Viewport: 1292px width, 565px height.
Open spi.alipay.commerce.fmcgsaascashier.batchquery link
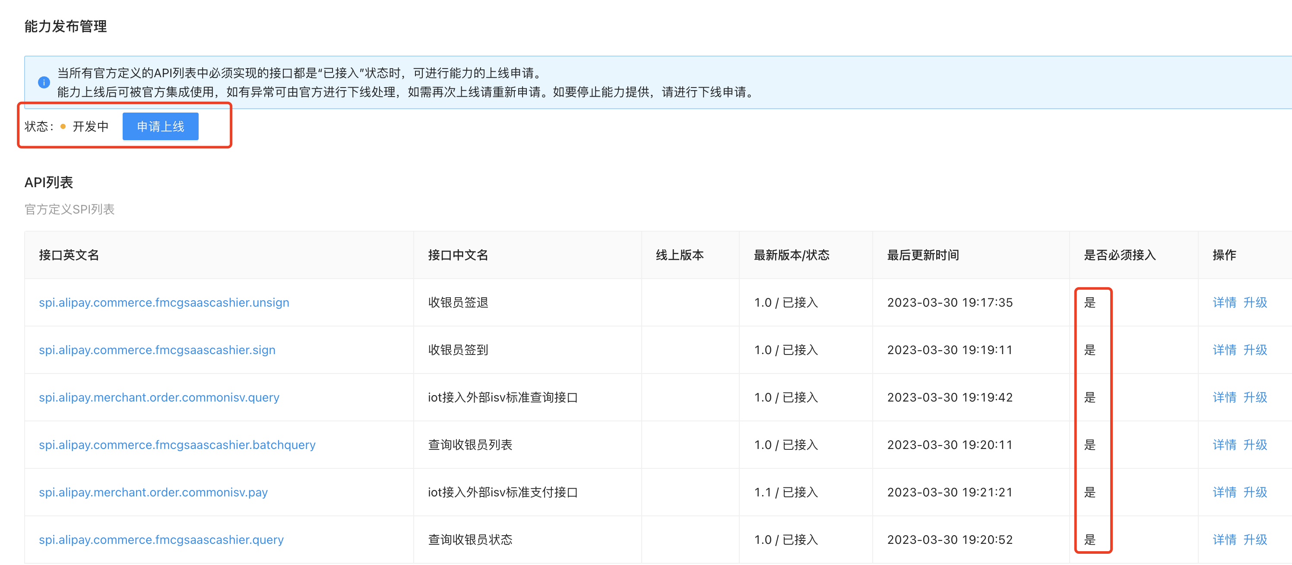(177, 445)
